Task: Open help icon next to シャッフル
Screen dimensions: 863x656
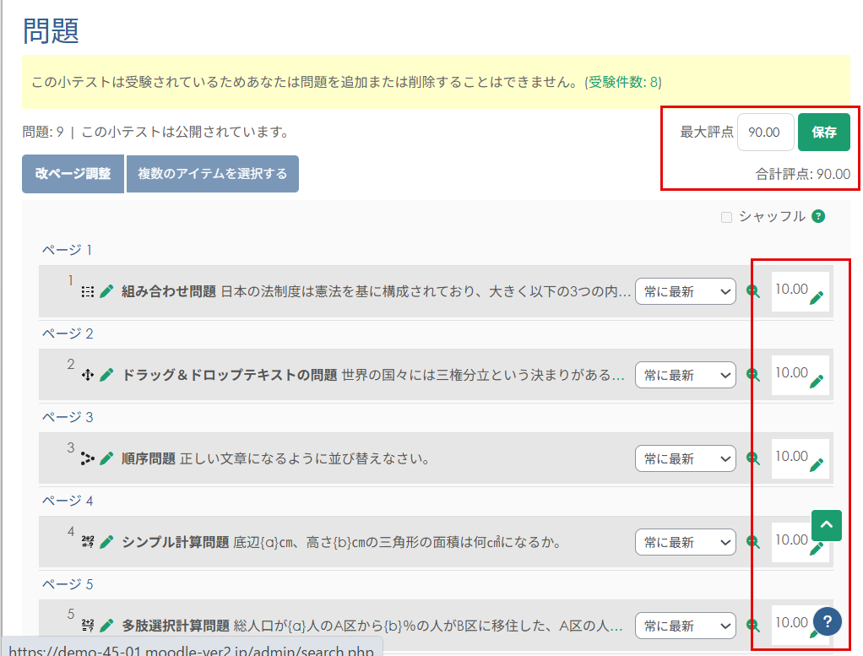Action: click(x=817, y=216)
